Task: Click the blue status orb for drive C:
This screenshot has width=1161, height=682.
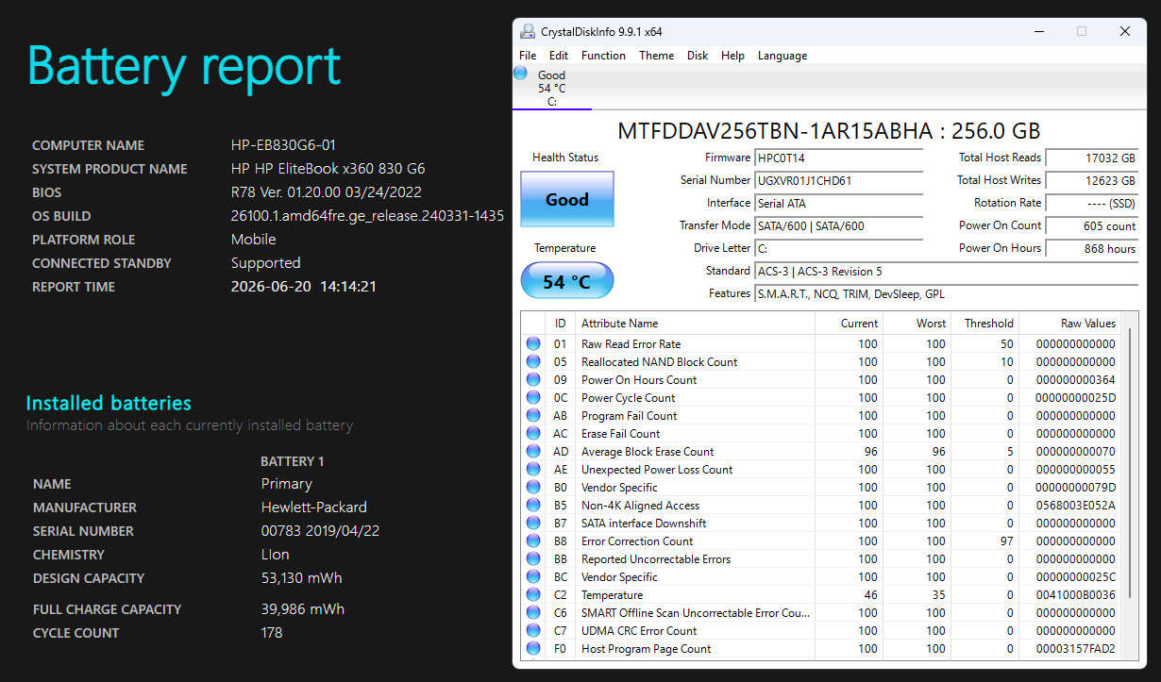Action: coord(520,73)
